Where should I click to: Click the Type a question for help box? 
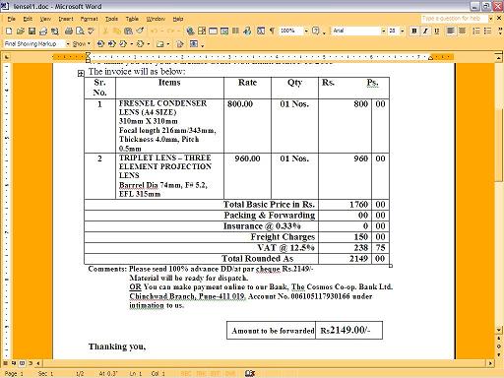pyautogui.click(x=454, y=19)
